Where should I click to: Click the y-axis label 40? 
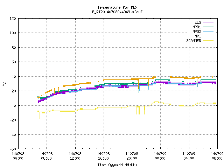[x=14, y=77]
